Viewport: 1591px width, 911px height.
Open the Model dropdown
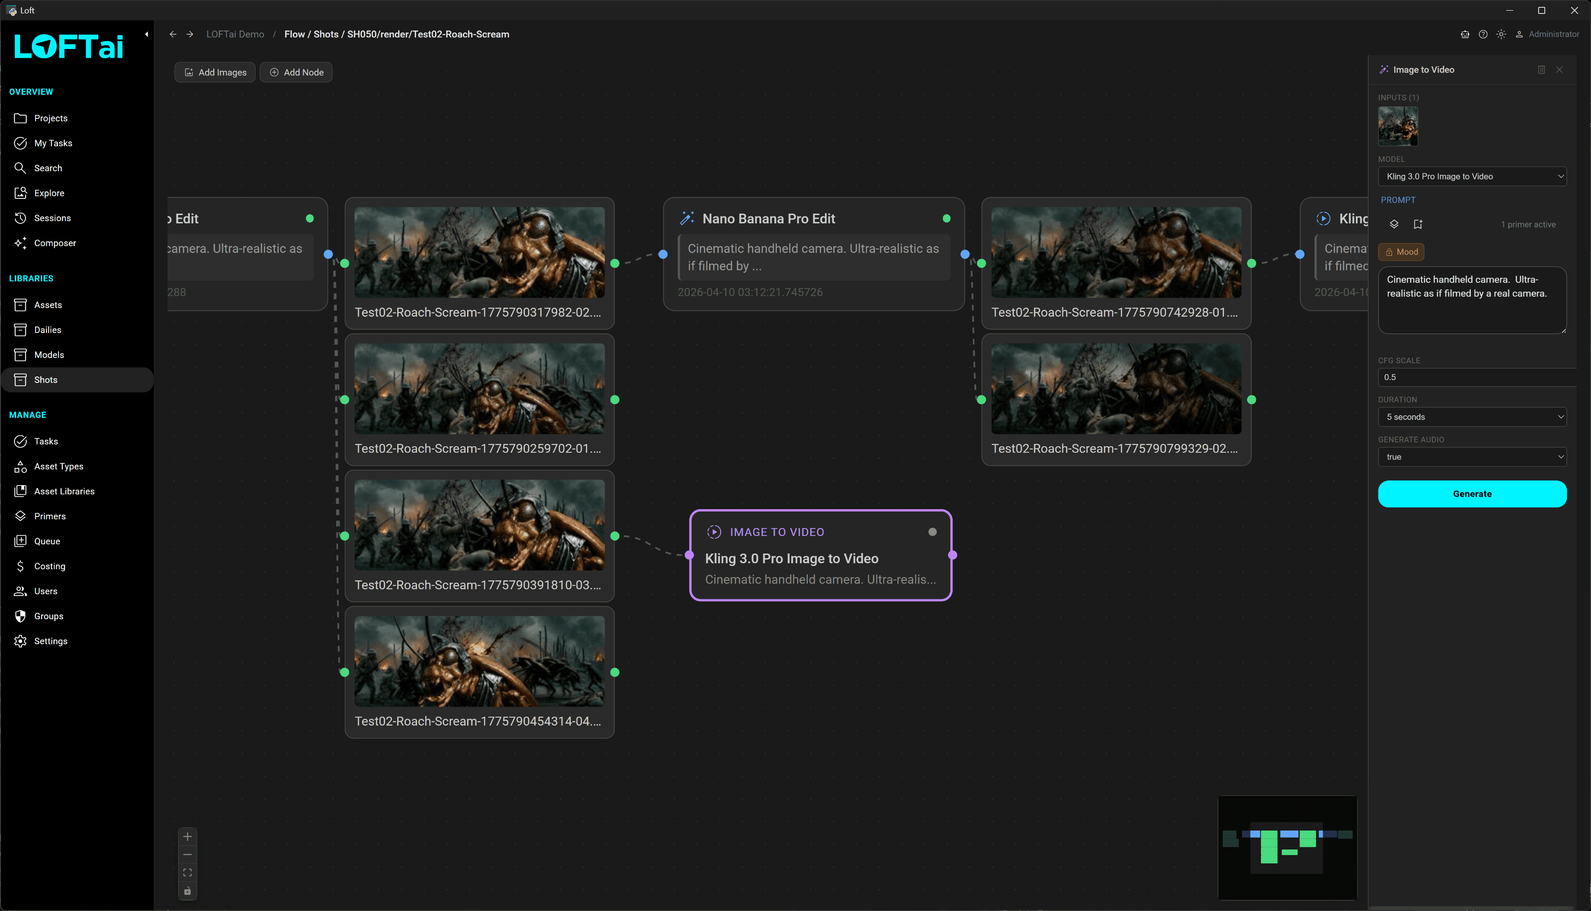(1472, 177)
